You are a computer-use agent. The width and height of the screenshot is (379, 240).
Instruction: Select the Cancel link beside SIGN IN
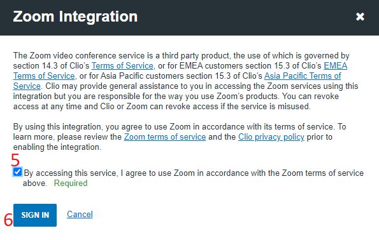[80, 214]
